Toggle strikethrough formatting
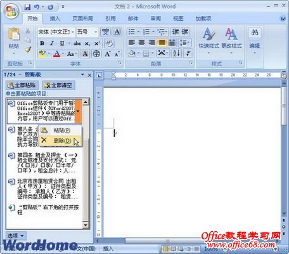Screen dimensions: 289x254 (77, 43)
